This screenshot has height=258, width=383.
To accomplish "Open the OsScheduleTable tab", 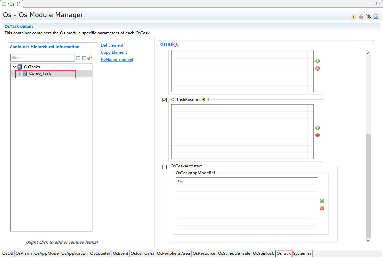I will (x=234, y=253).
